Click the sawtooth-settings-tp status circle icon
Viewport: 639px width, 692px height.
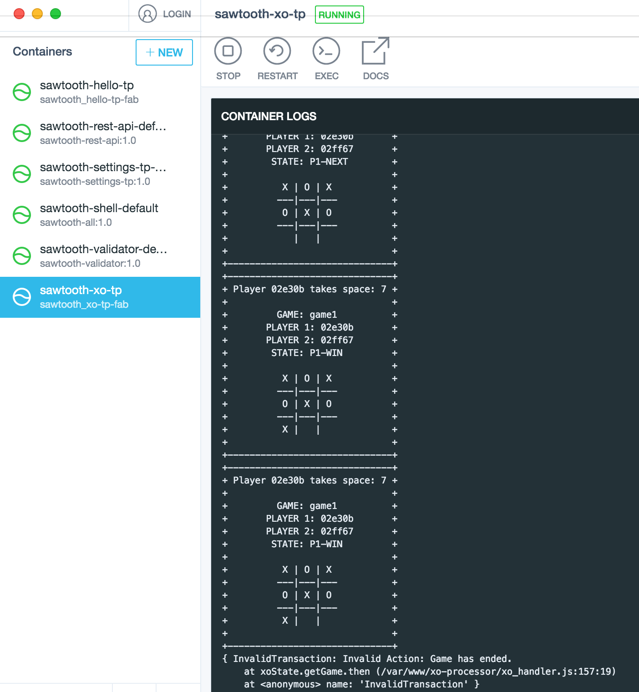[x=21, y=173]
